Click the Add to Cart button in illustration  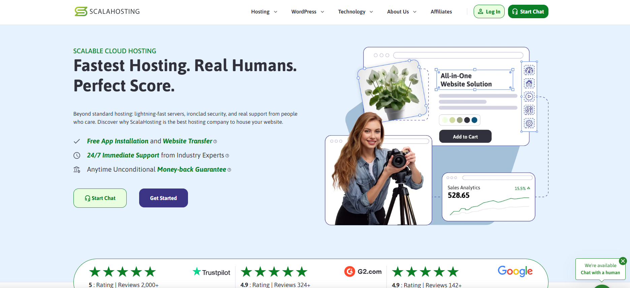(x=465, y=137)
